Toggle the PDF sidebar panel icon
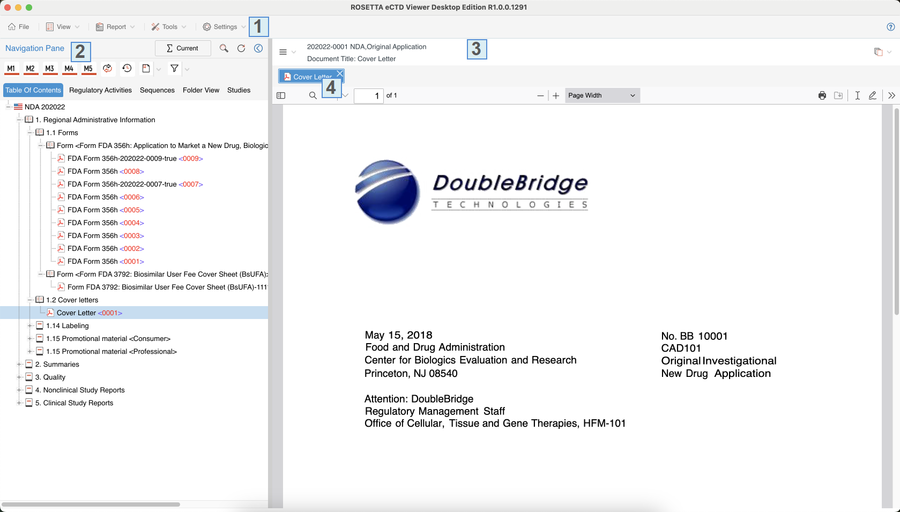The image size is (900, 512). (x=281, y=95)
